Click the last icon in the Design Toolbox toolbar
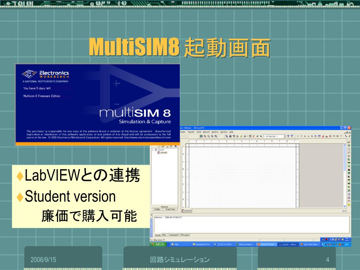Viewport: 360px width, 270px height. pyautogui.click(x=175, y=147)
